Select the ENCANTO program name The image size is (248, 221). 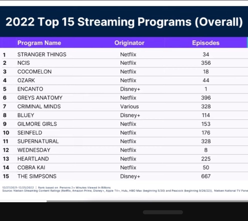[30, 89]
